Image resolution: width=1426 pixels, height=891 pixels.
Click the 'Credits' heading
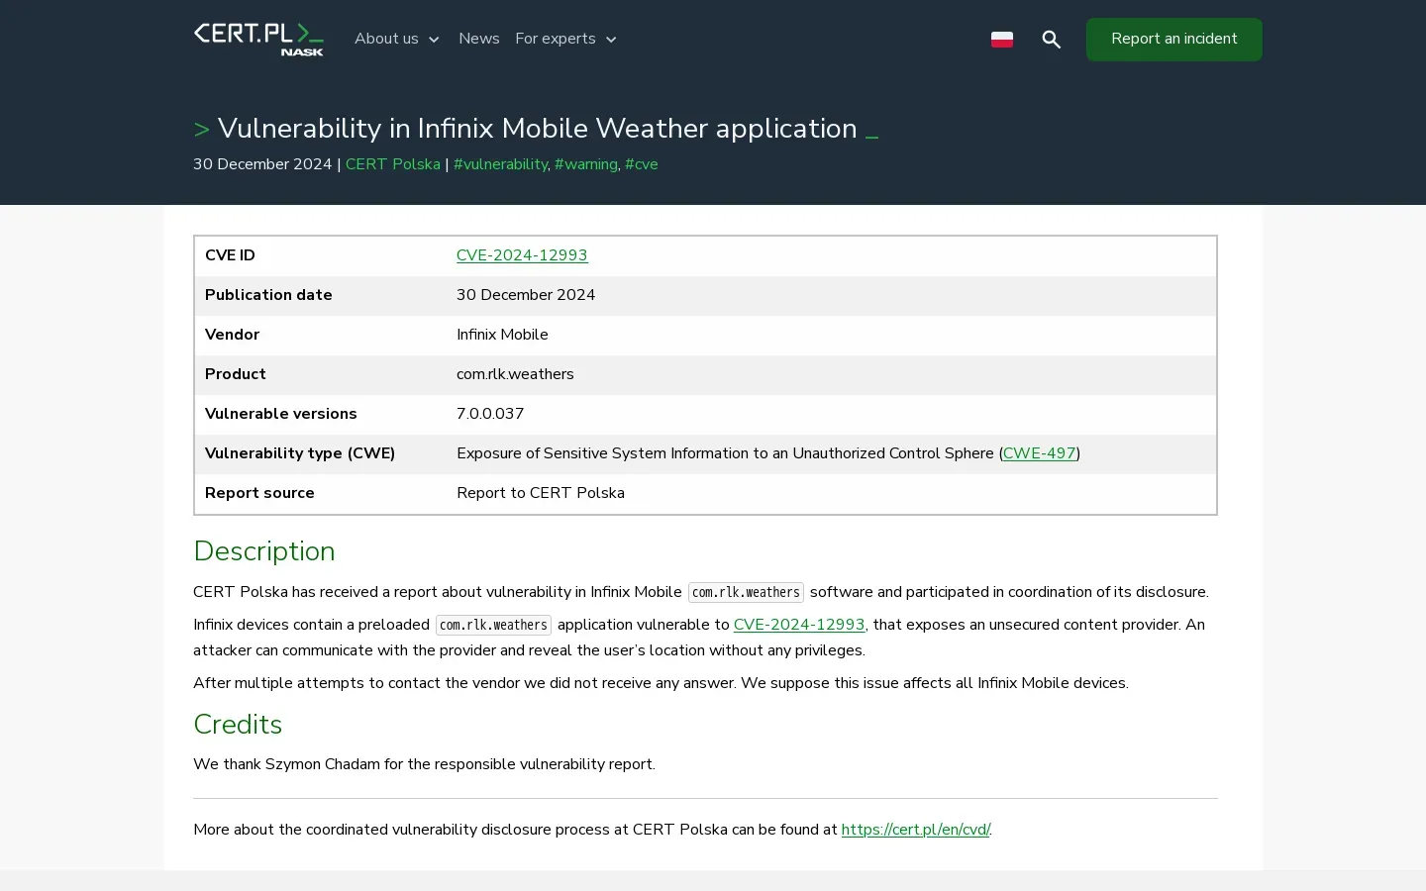click(238, 725)
